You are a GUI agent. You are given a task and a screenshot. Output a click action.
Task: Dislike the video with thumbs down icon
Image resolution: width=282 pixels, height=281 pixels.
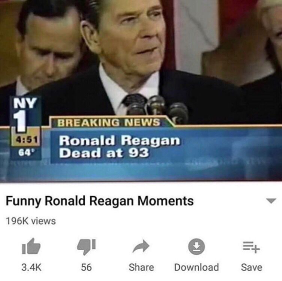point(86,247)
